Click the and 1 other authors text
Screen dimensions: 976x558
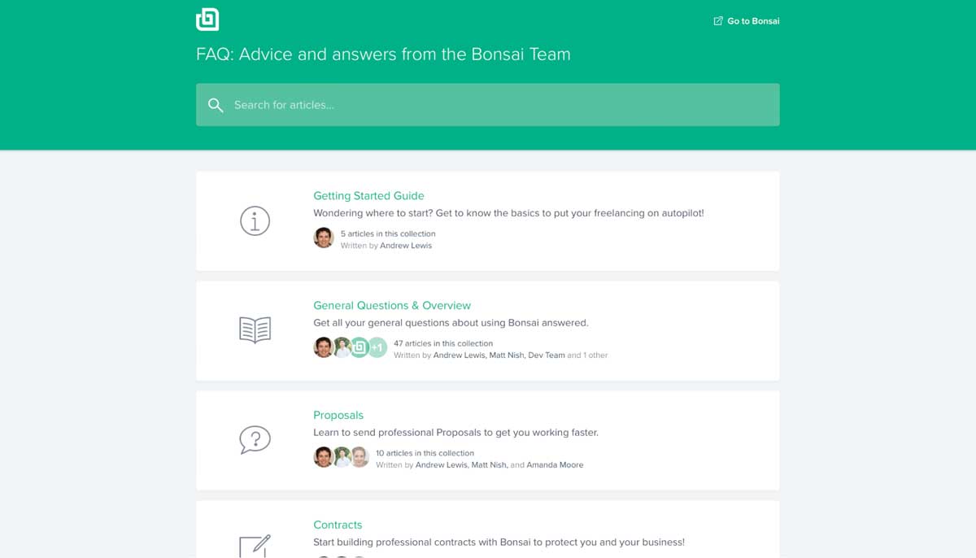pos(589,355)
